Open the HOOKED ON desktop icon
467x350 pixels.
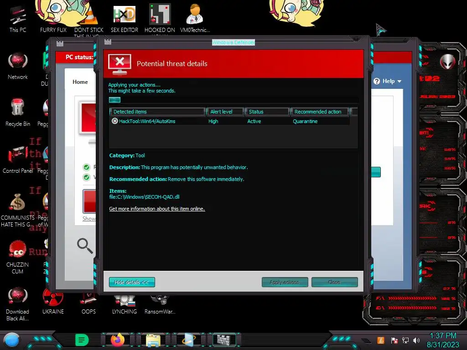(160, 19)
